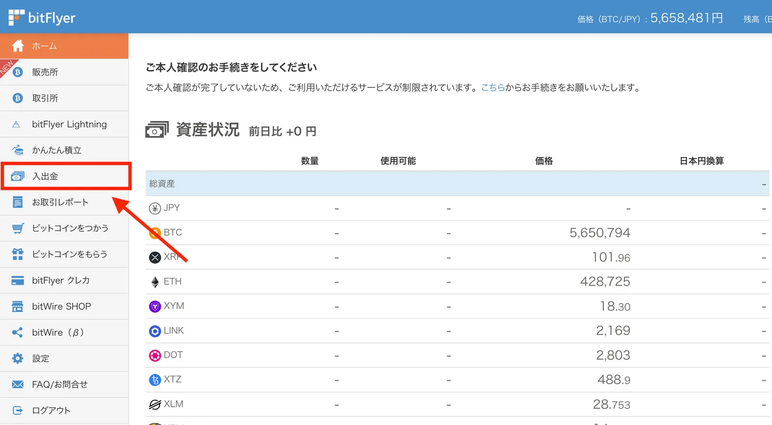Click the DOT pink icon
This screenshot has width=772, height=425.
coord(155,356)
